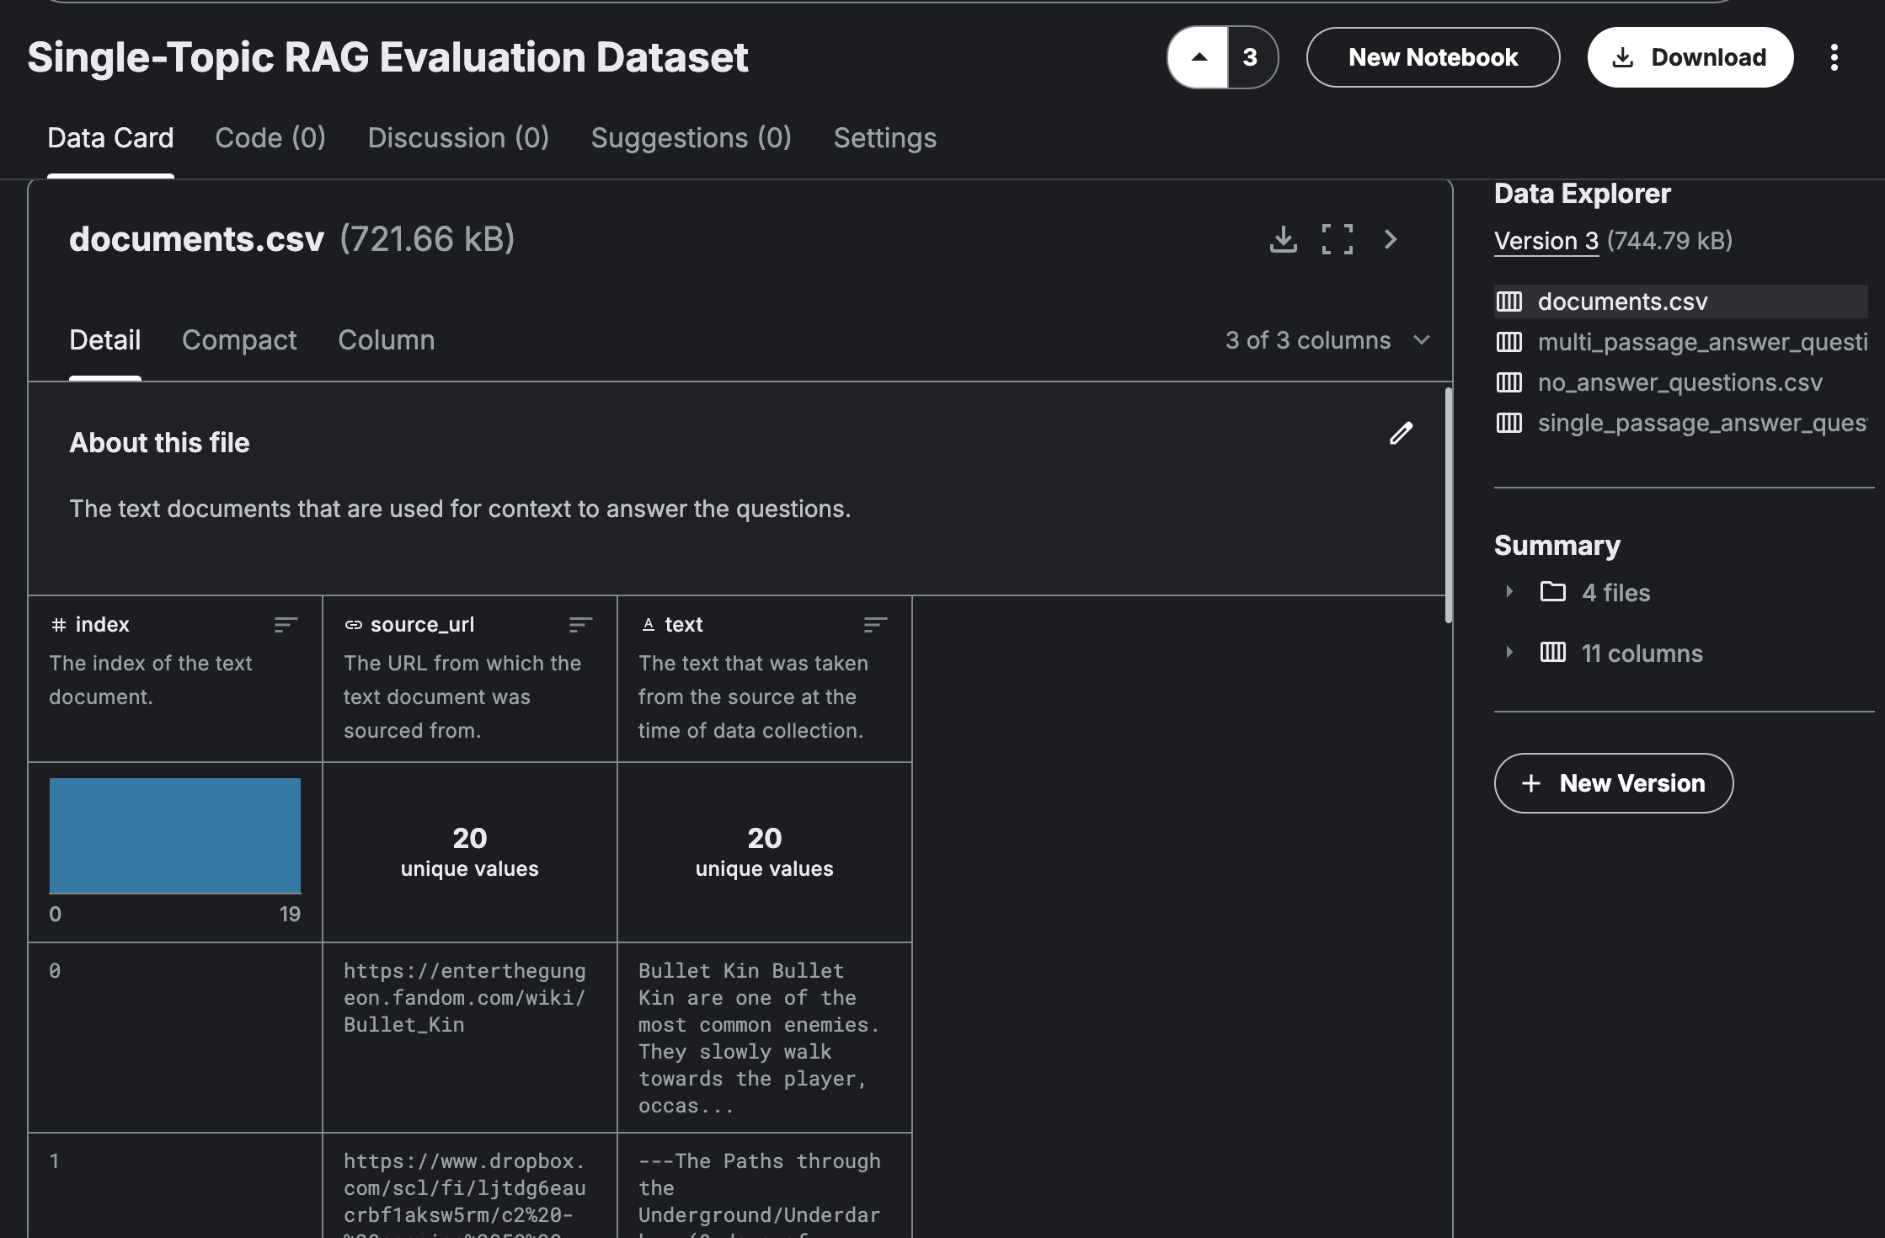This screenshot has width=1885, height=1238.
Task: Click the hash icon of index column
Action: [58, 625]
